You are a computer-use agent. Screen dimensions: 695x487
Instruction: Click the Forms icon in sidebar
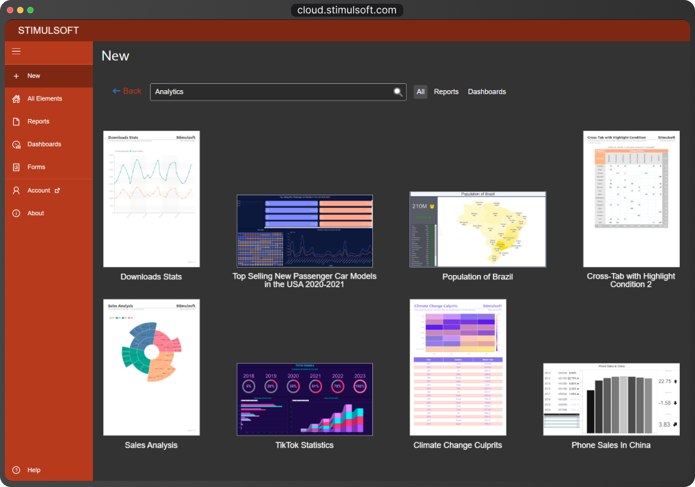click(x=17, y=167)
